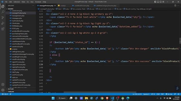Close the manageProduct.php tab
This screenshot has height=101, width=181.
click(x=55, y=6)
